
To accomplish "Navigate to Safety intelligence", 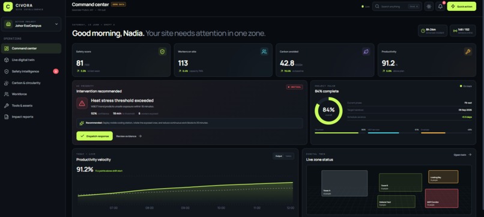I will pos(31,72).
